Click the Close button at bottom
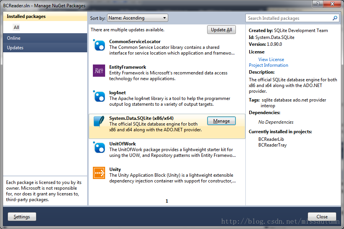 pos(322,217)
